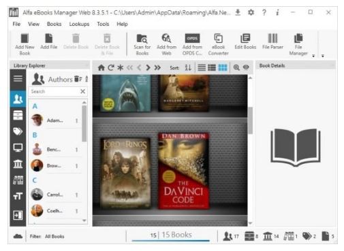
Task: Click the asterisk show-all icon
Action: coord(120,67)
